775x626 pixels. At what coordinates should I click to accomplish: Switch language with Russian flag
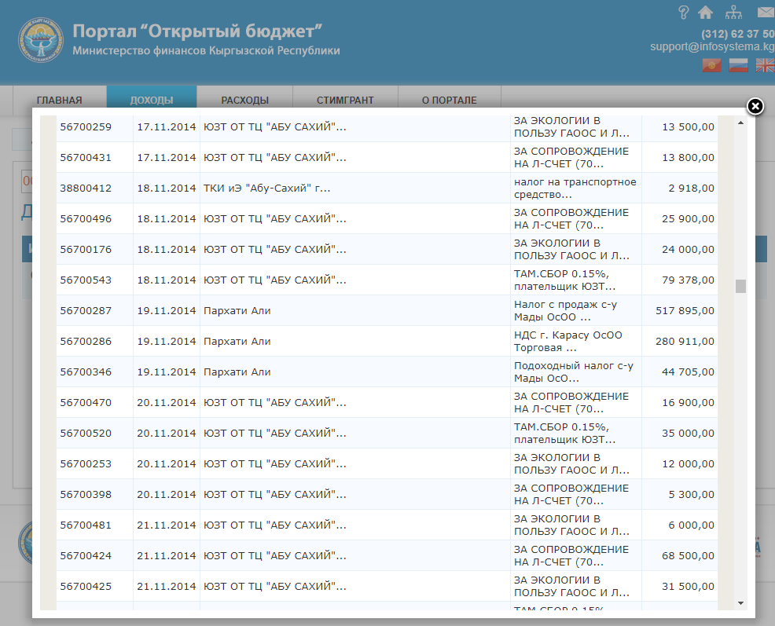click(x=738, y=66)
